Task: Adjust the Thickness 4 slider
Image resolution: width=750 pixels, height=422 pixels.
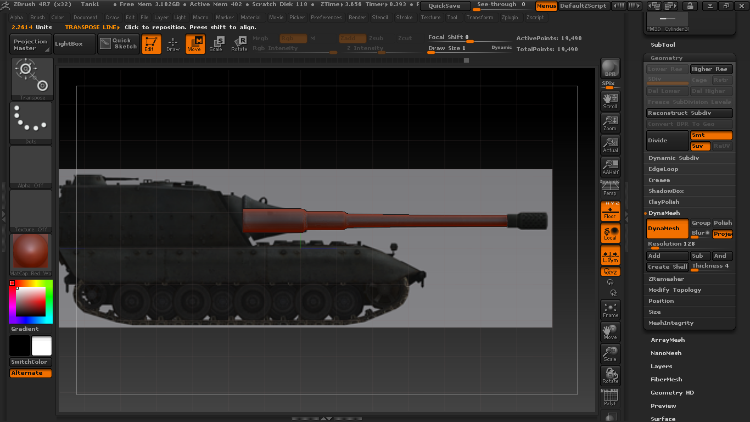Action: point(712,267)
